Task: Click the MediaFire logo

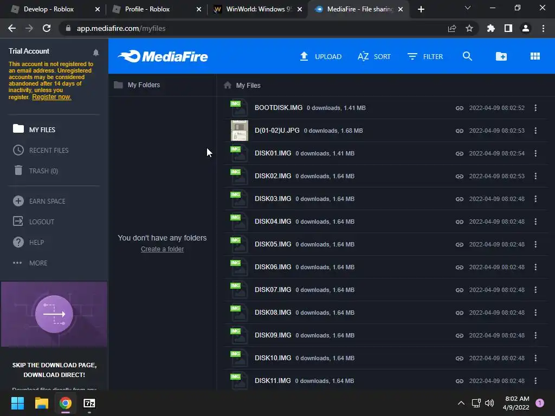Action: pyautogui.click(x=163, y=56)
